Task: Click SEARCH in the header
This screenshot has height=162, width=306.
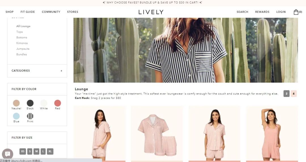Action: click(x=242, y=12)
